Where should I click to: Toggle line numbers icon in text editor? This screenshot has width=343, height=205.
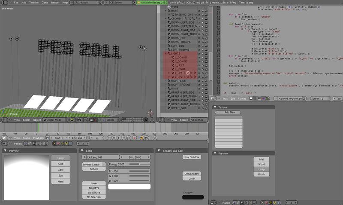[255, 99]
